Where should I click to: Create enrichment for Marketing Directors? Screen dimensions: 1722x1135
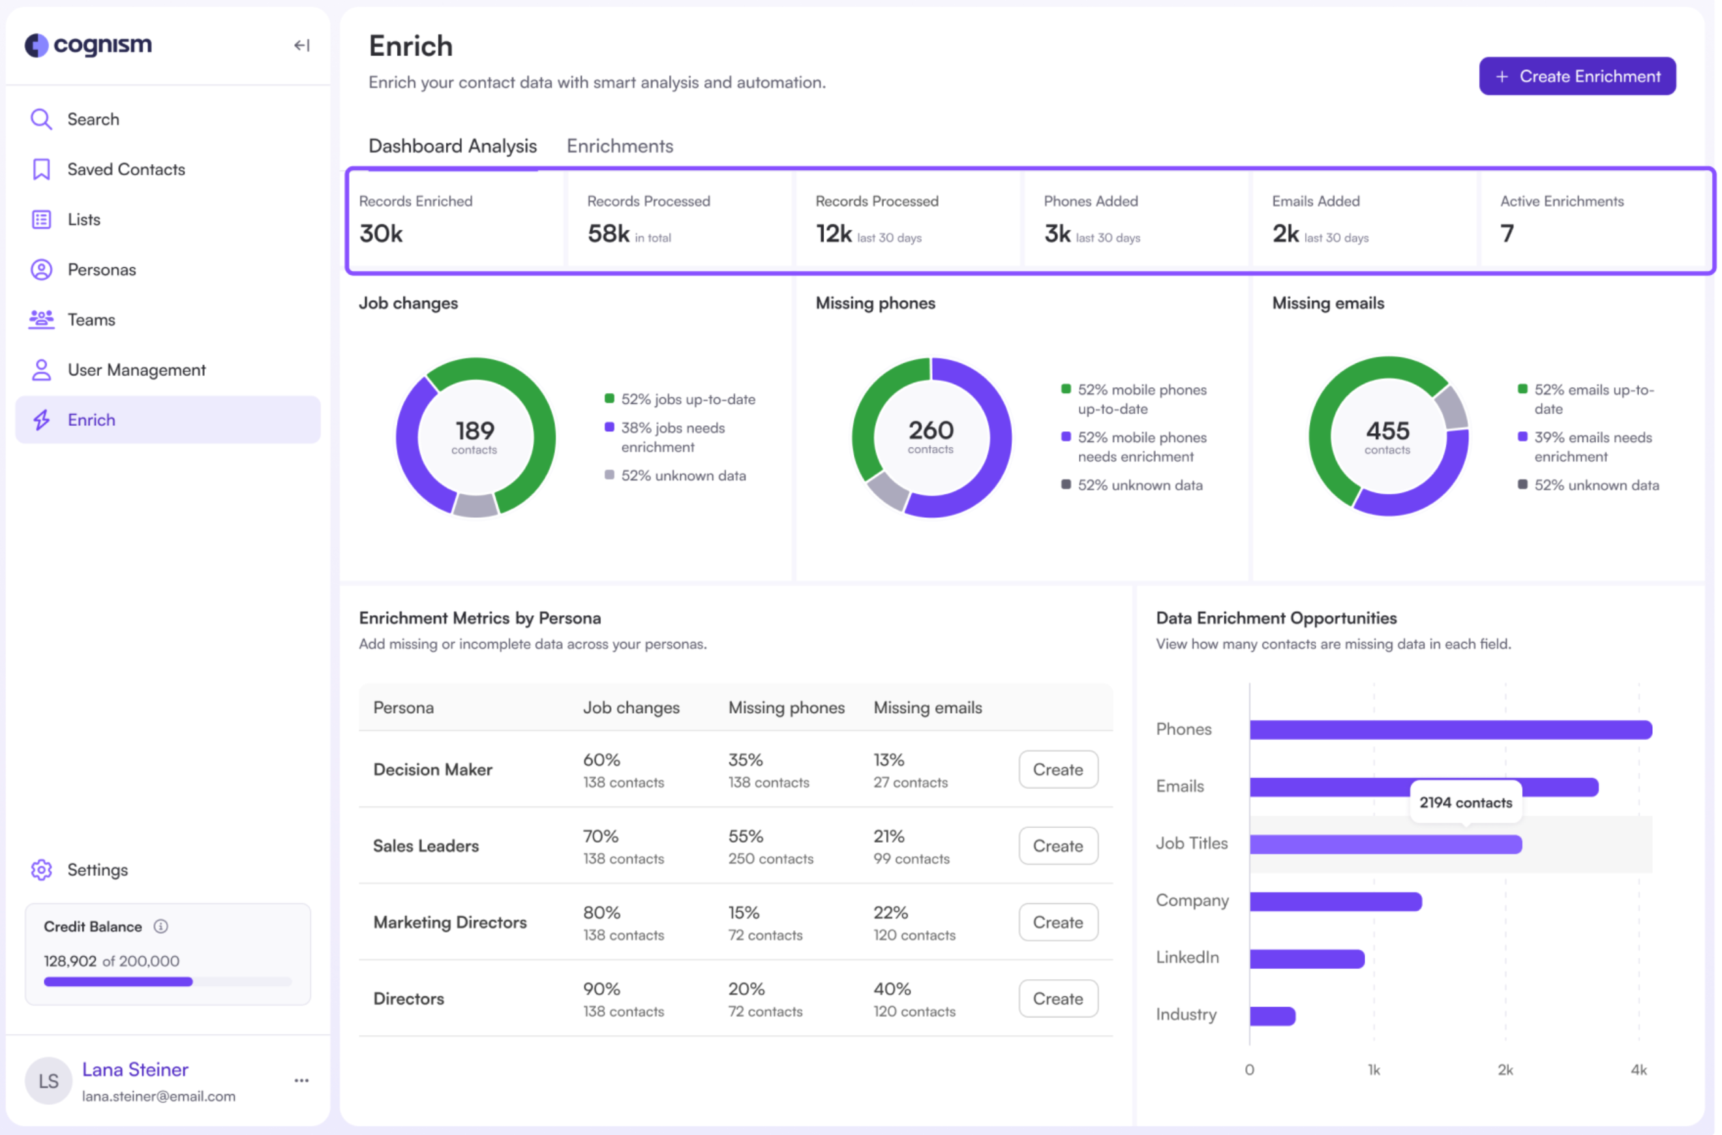pos(1057,922)
